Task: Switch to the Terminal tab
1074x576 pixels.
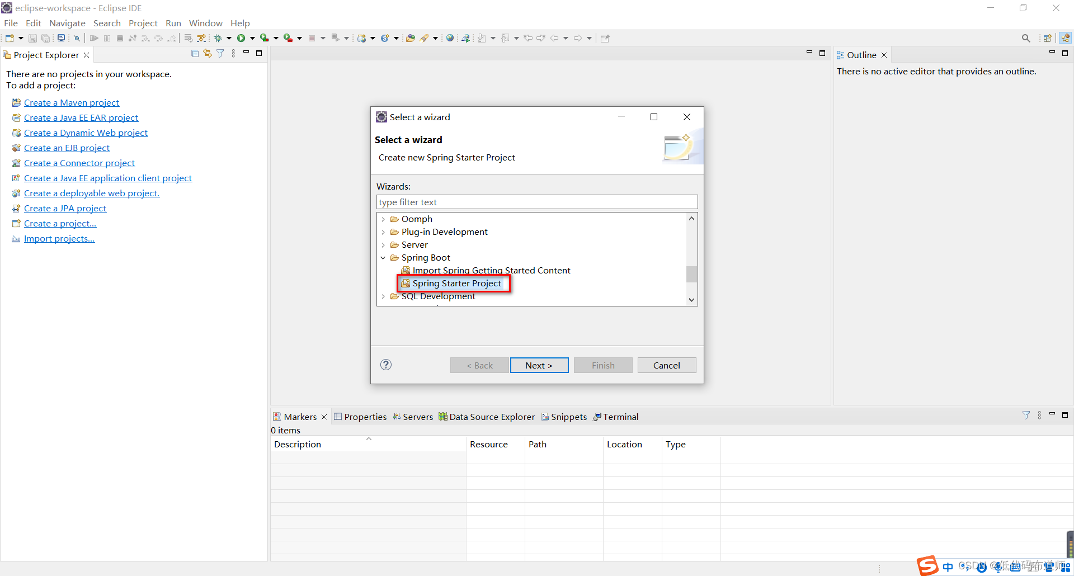Action: click(616, 417)
